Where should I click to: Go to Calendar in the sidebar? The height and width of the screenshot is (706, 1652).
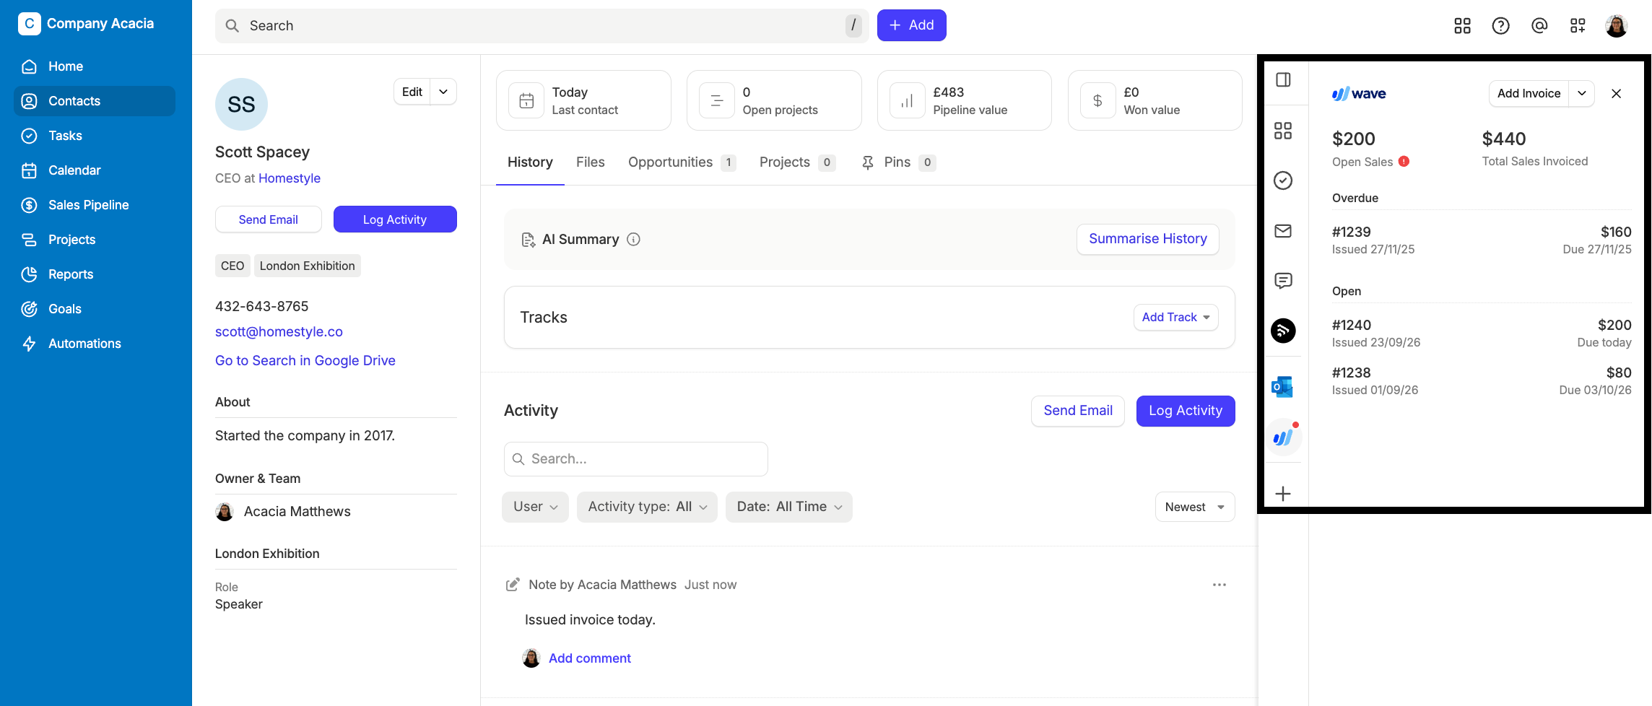click(95, 170)
